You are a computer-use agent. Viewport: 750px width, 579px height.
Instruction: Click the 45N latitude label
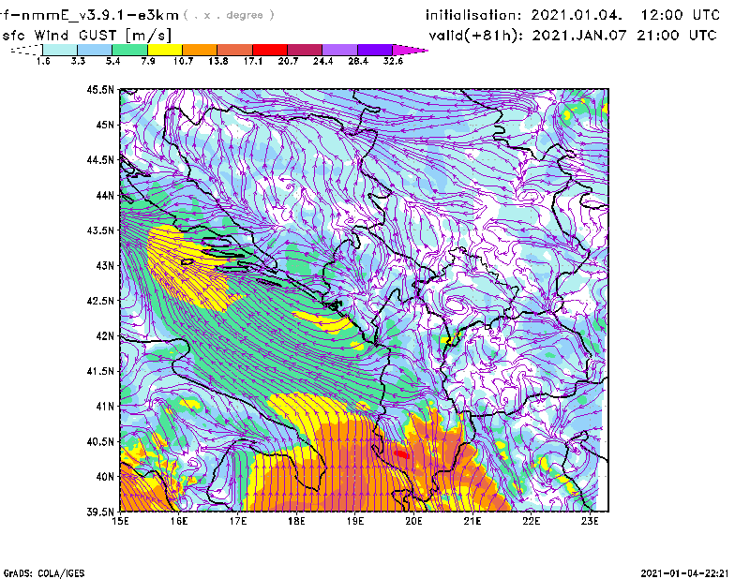105,125
